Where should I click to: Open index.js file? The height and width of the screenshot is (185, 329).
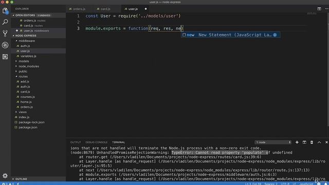point(39,117)
